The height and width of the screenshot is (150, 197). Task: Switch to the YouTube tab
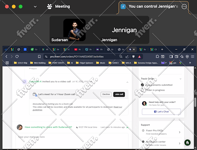77,49
